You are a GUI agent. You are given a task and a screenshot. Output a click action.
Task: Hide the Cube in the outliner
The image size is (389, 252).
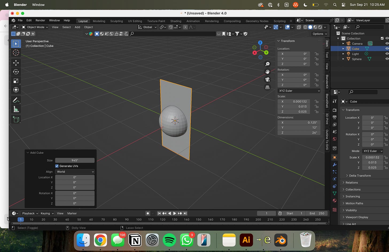(387, 49)
